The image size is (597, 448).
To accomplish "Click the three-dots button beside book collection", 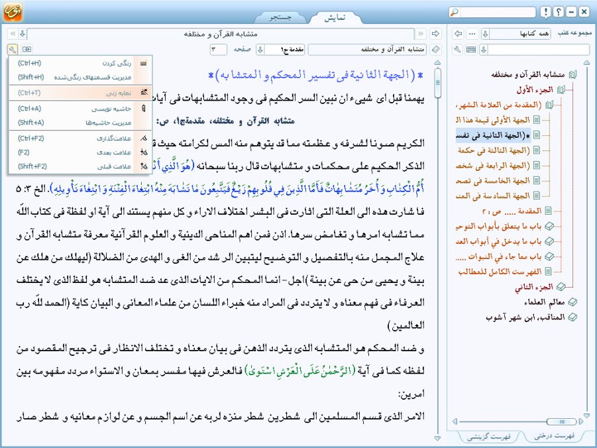I will tap(472, 34).
